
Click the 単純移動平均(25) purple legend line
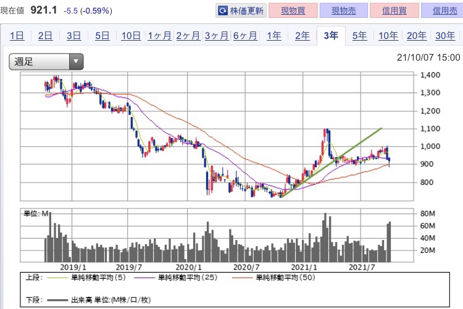(144, 278)
